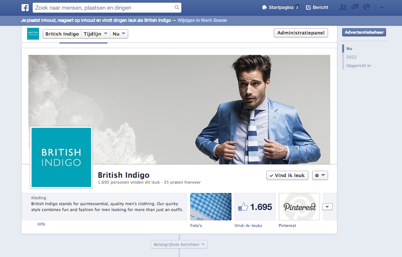402x257 pixels.
Task: Click the small British Indigo page logo
Action: (33, 34)
